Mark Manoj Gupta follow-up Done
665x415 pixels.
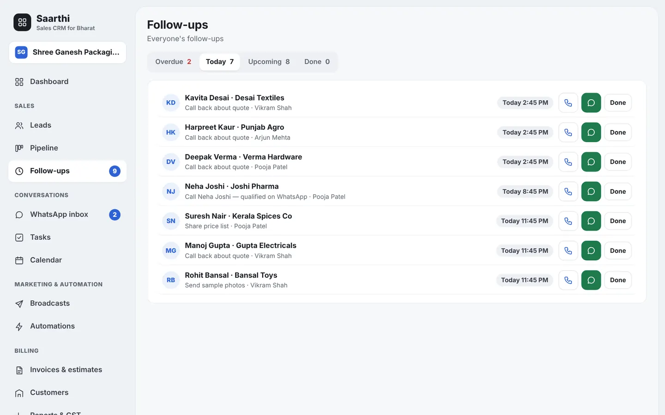(x=618, y=250)
